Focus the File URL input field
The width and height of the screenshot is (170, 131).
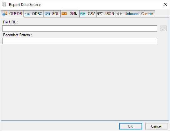[80, 28]
